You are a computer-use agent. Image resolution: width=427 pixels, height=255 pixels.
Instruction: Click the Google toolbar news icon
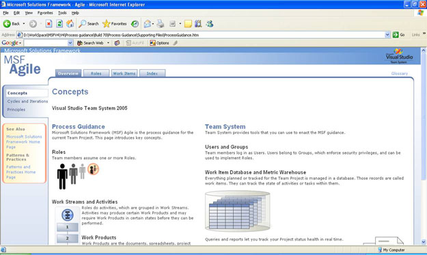[117, 43]
